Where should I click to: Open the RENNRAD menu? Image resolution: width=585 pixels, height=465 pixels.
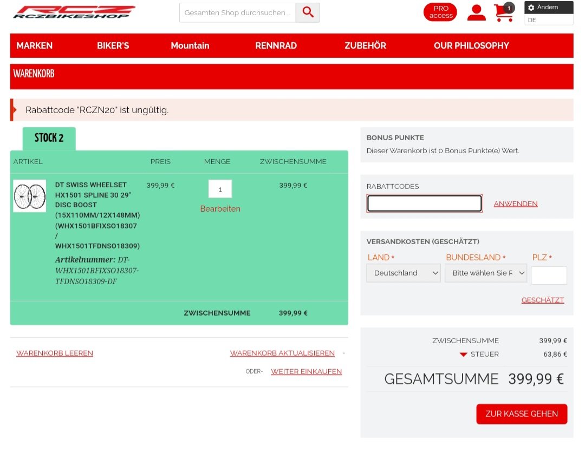276,45
